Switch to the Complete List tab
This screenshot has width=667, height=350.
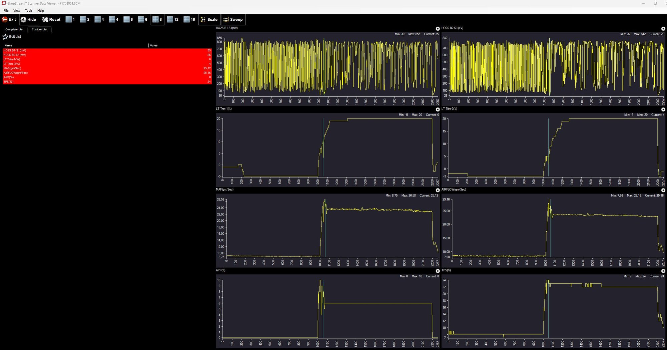click(x=14, y=30)
